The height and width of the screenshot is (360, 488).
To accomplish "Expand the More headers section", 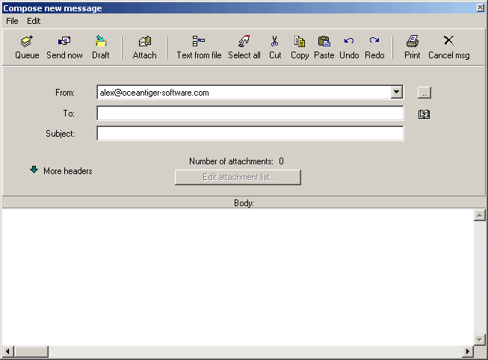I will point(61,171).
